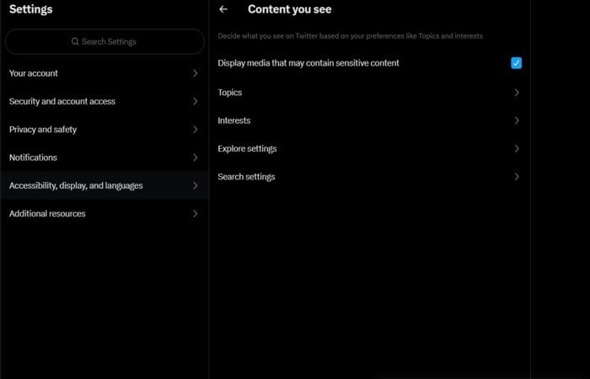Click the chevron next to Topics

coord(517,93)
